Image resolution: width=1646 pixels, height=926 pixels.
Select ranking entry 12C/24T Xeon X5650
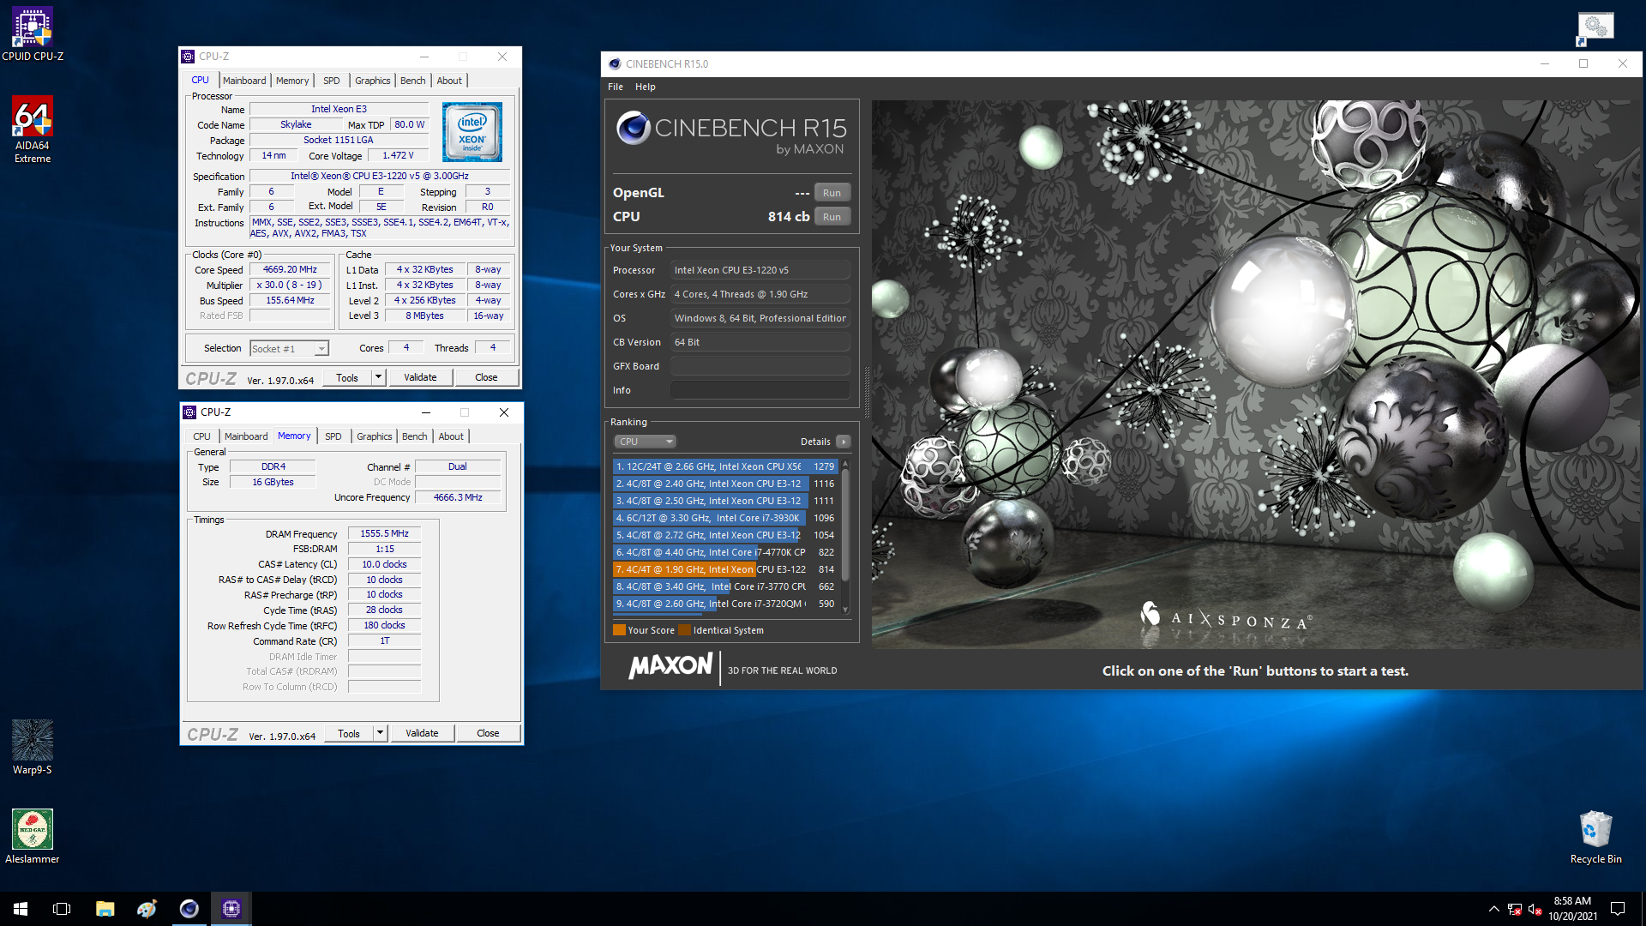724,466
